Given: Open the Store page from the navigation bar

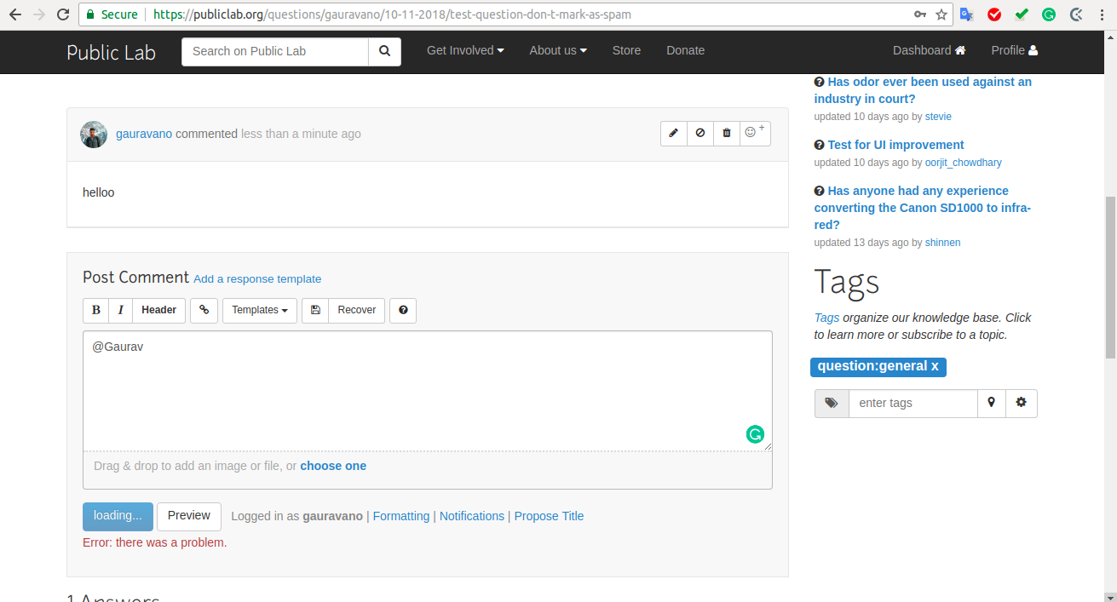Looking at the screenshot, I should pyautogui.click(x=626, y=50).
